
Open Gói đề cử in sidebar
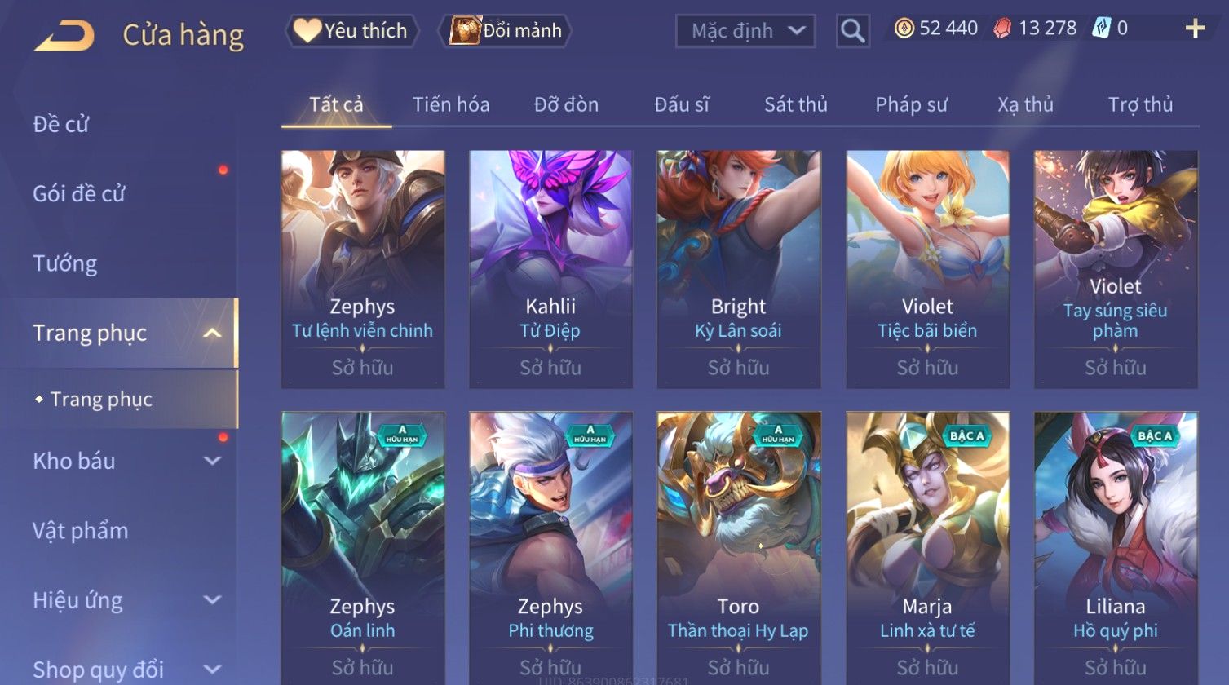(x=79, y=193)
